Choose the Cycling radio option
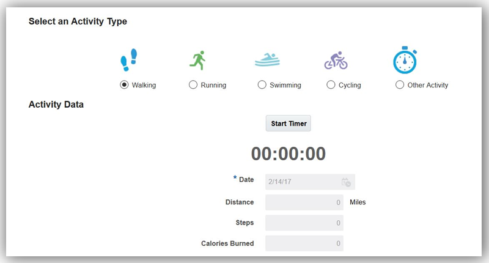 331,85
